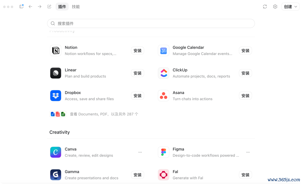The height and width of the screenshot is (184, 302).
Task: Go forward with the right arrow
Action: click(x=39, y=6)
